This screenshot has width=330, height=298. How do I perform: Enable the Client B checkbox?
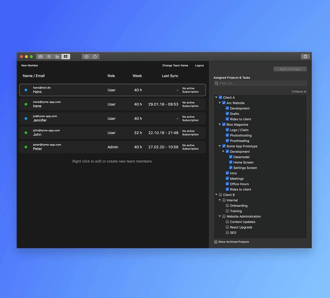coord(220,195)
